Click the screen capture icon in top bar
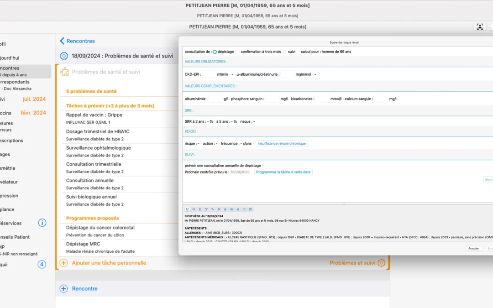Image resolution: width=493 pixels, height=308 pixels. click(480, 27)
